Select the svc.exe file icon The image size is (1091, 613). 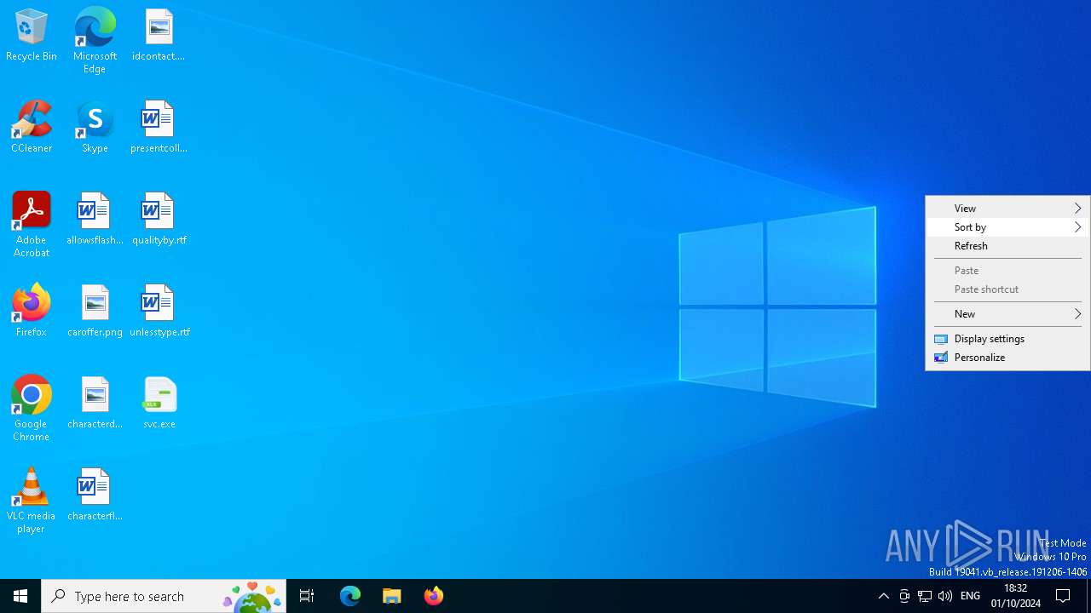[x=159, y=403]
